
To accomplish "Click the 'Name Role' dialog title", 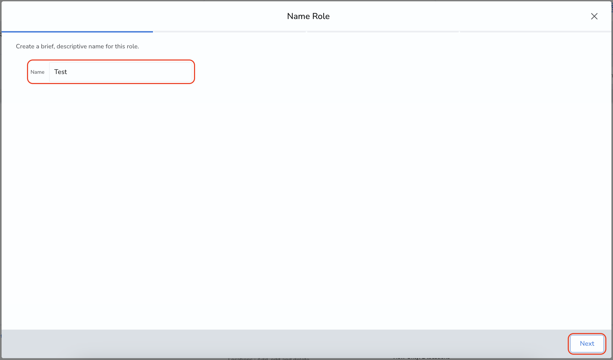I will coord(308,16).
